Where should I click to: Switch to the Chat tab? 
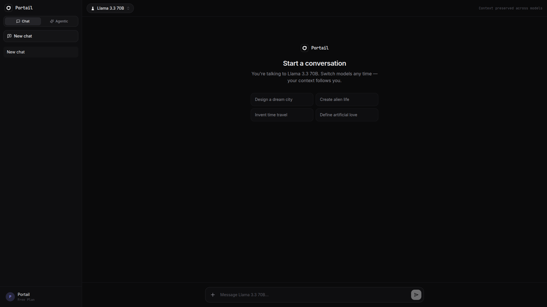[23, 21]
